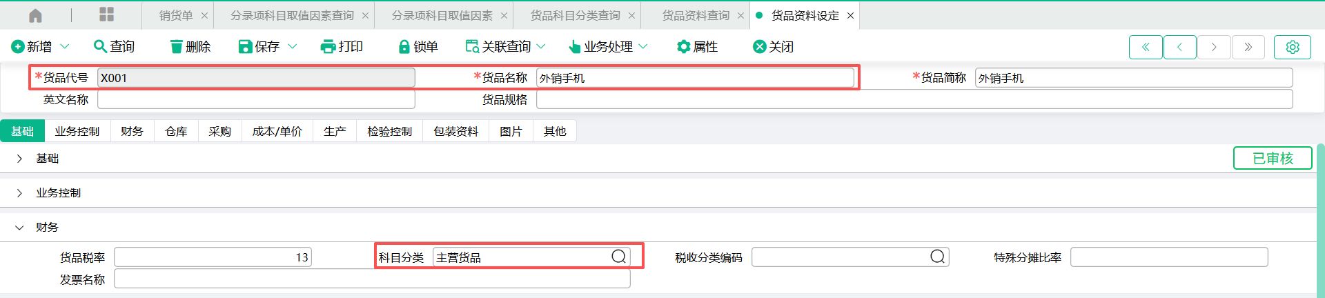Click the 货品规格 input field
The image size is (1325, 298).
pos(914,99)
